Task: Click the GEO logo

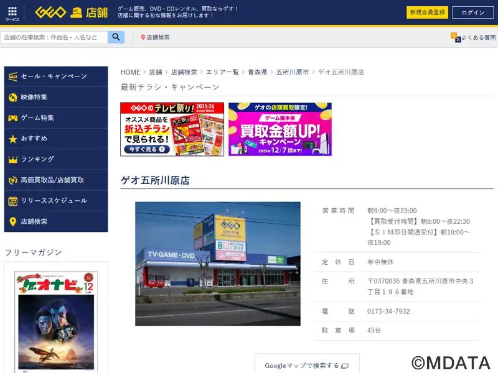Action: (50, 12)
